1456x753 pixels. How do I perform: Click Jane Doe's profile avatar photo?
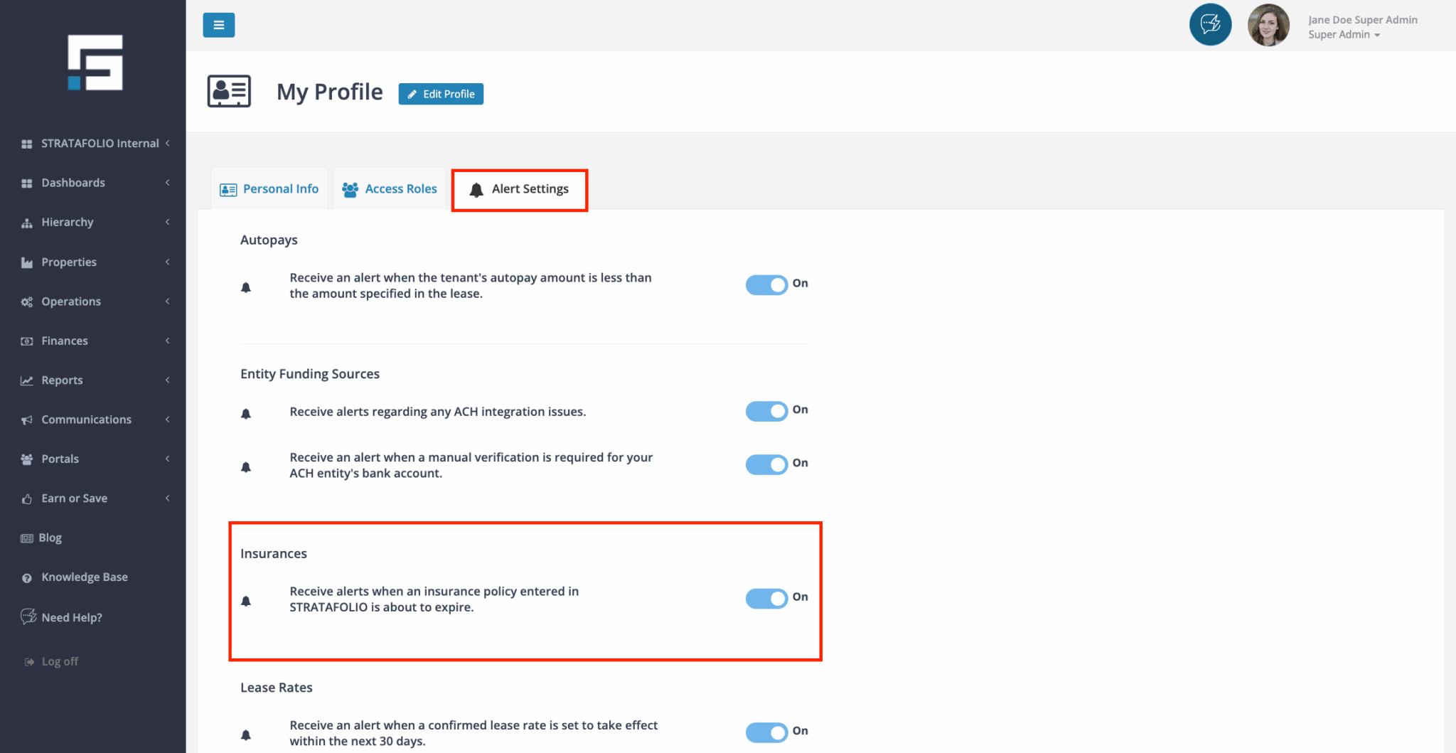tap(1268, 26)
